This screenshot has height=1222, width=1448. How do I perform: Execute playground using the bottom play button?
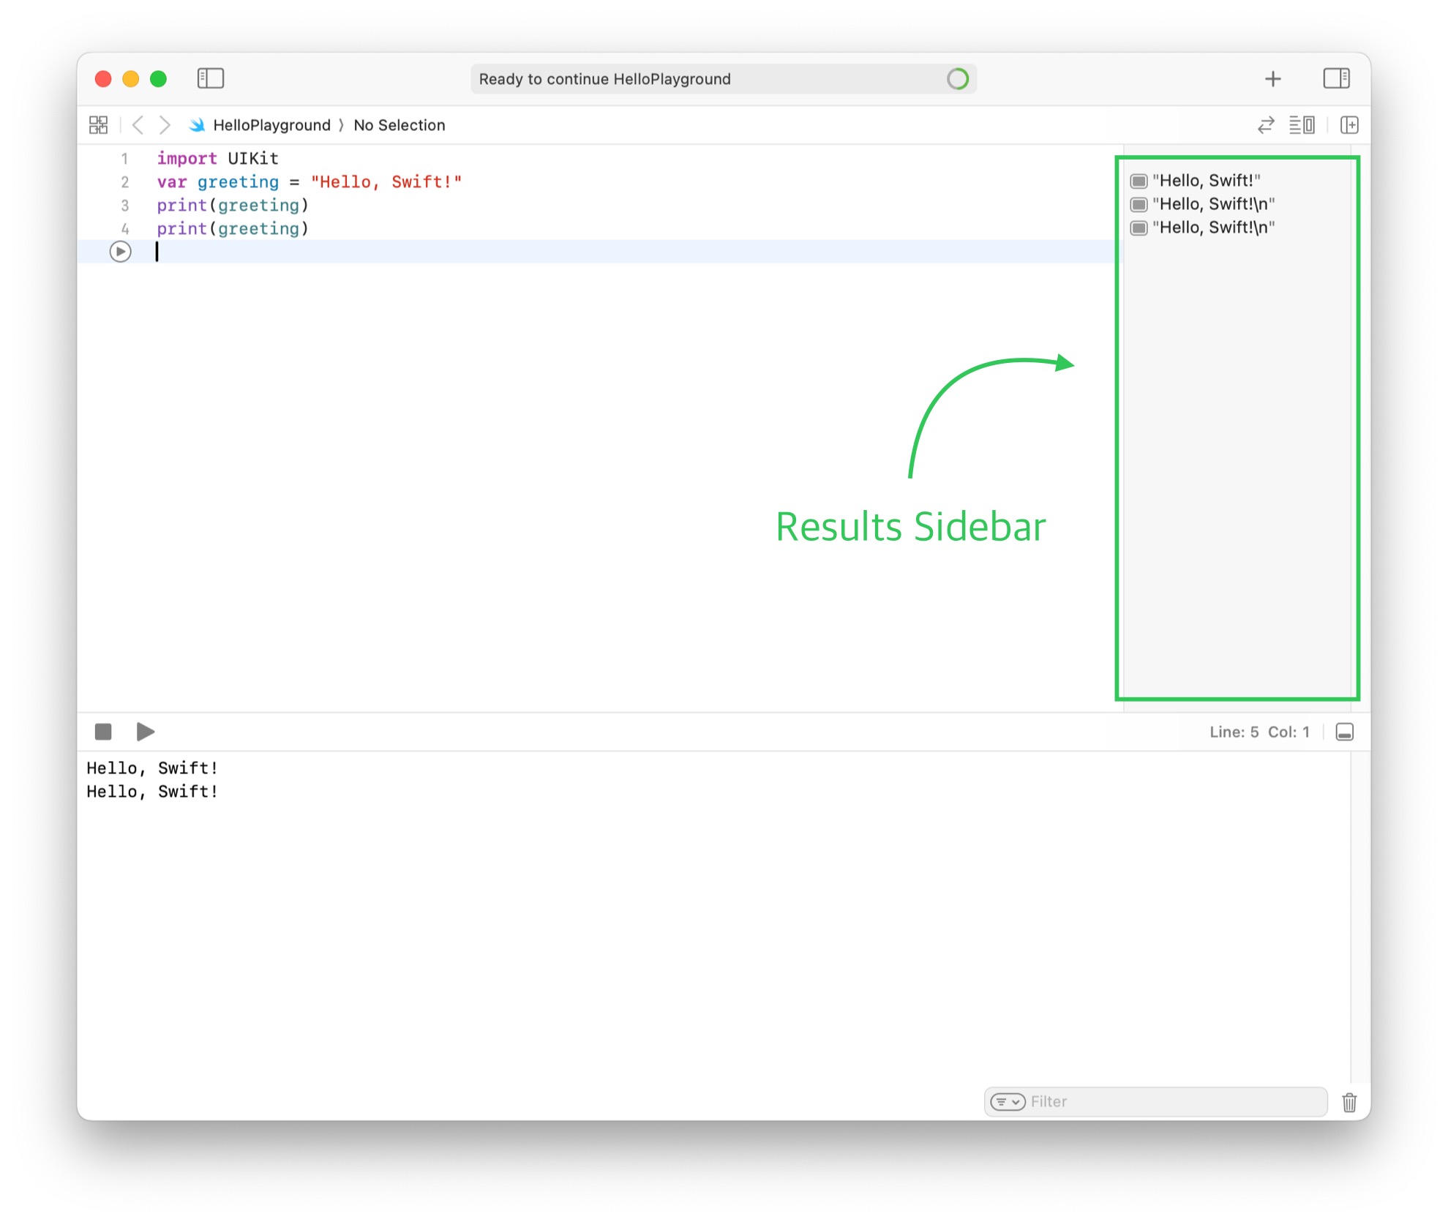pyautogui.click(x=145, y=732)
